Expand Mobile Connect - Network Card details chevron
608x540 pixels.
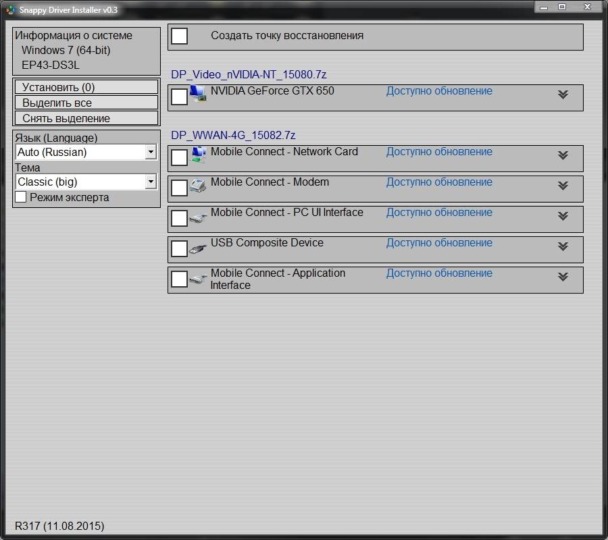click(563, 155)
